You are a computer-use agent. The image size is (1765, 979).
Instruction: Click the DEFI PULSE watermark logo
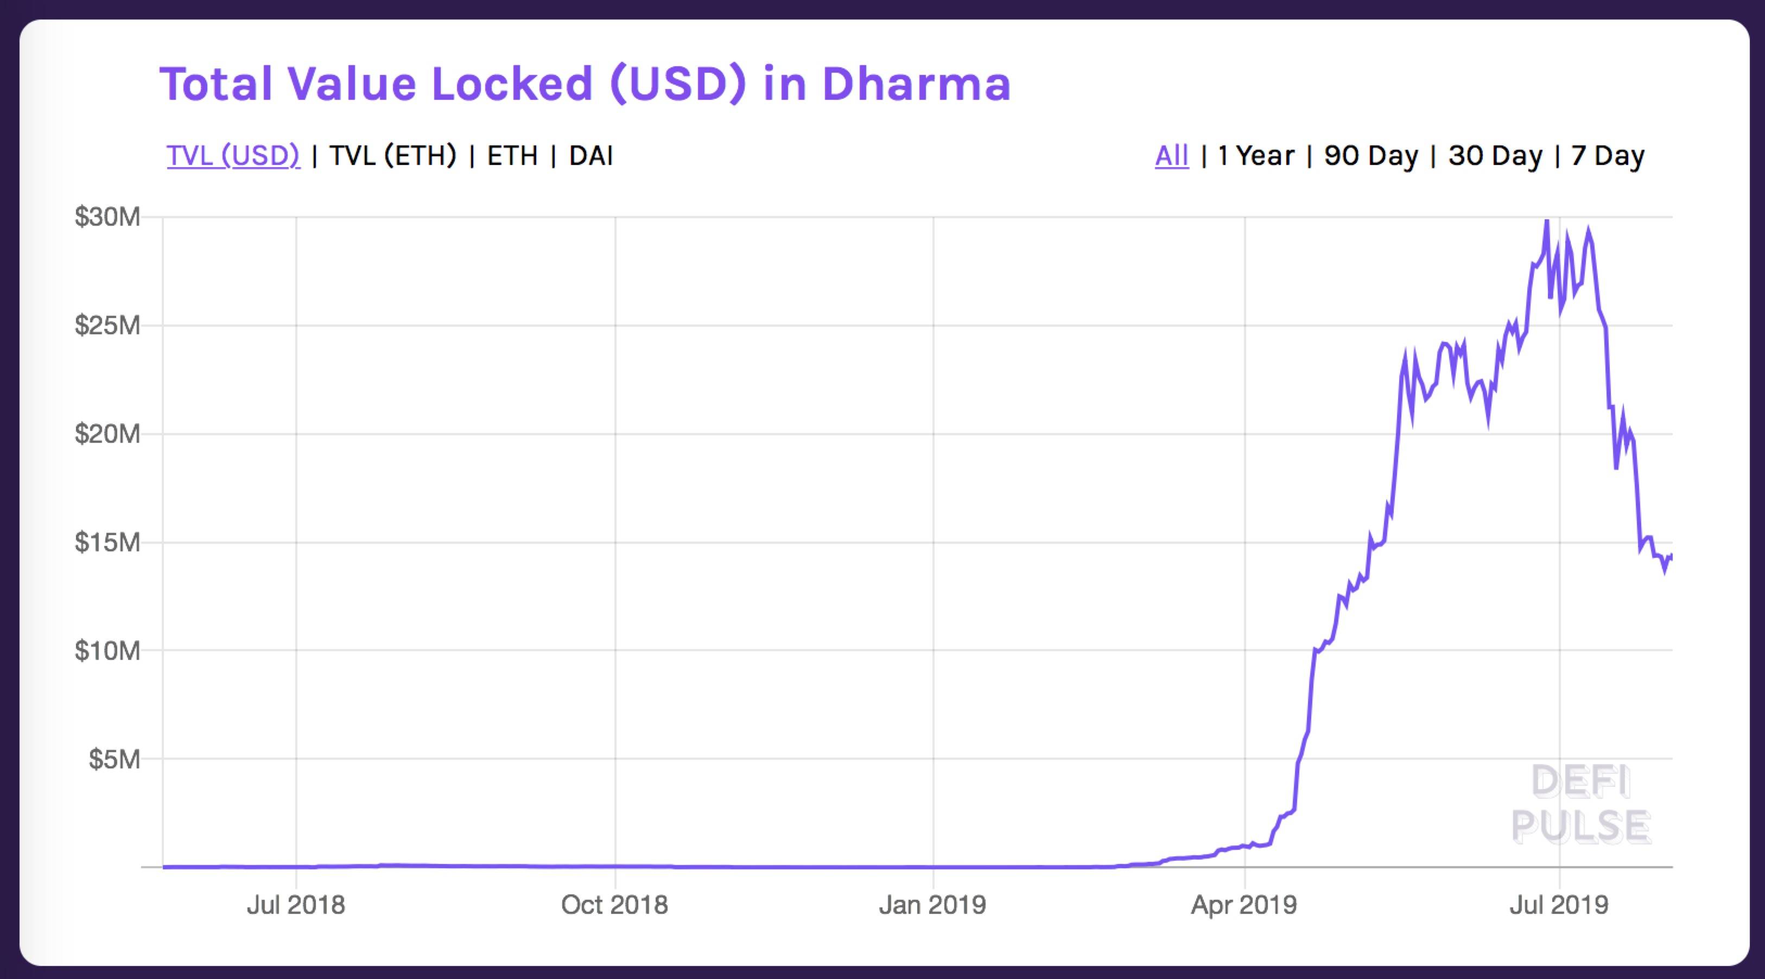pos(1580,804)
